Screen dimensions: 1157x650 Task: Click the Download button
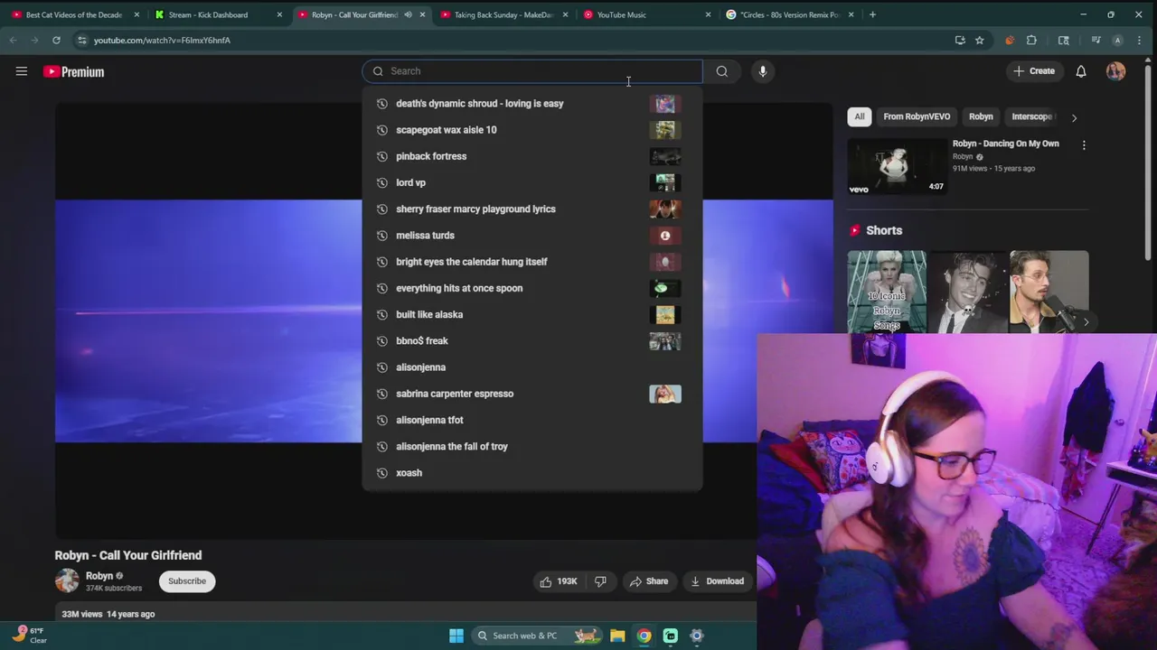pyautogui.click(x=718, y=581)
